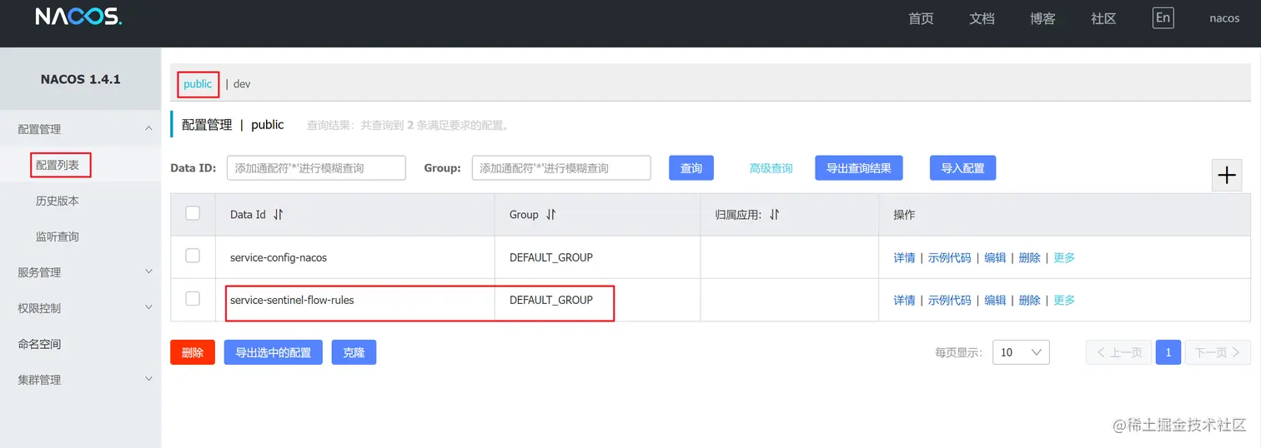
Task: Sort by Data Id column arrows
Action: tap(279, 215)
